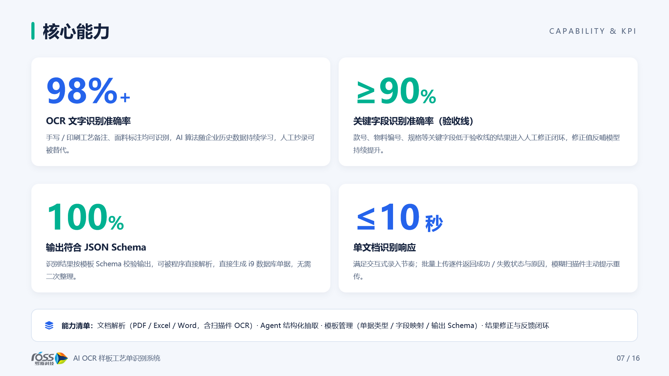Click the 关键字段识别准确率（验收线）heading
The height and width of the screenshot is (376, 669).
pyautogui.click(x=413, y=121)
